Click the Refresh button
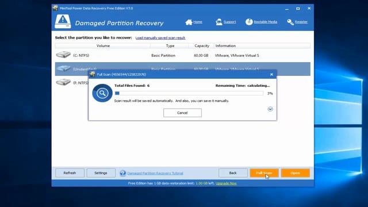This screenshot has width=368, height=207. (x=70, y=173)
